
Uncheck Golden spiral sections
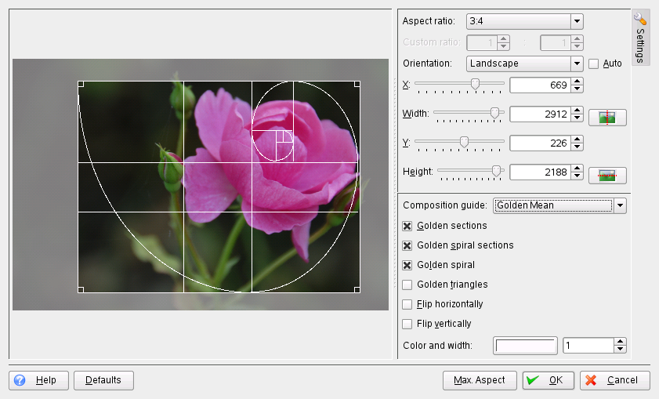407,245
